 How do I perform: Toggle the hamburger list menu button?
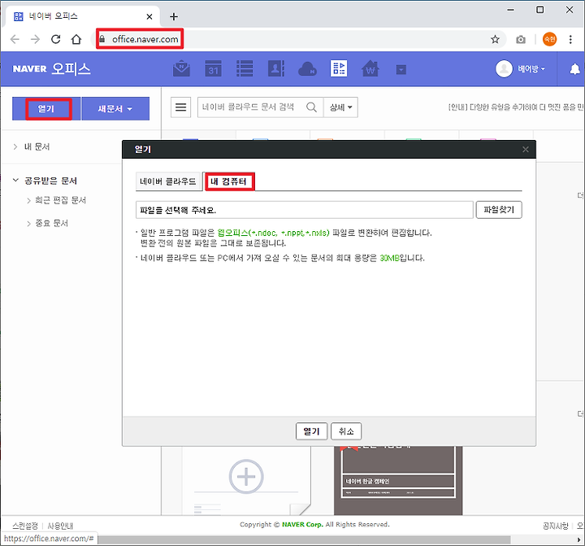[x=181, y=107]
